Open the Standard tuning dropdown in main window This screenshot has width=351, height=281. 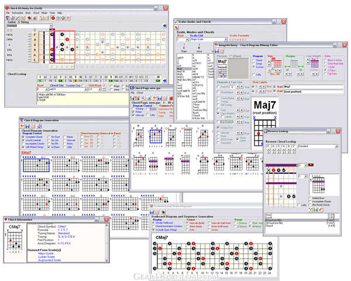coord(29,26)
